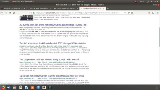Screen dimensions: 160x90
Task: Open the vi input language dropdown
Action: pos(142,1)
